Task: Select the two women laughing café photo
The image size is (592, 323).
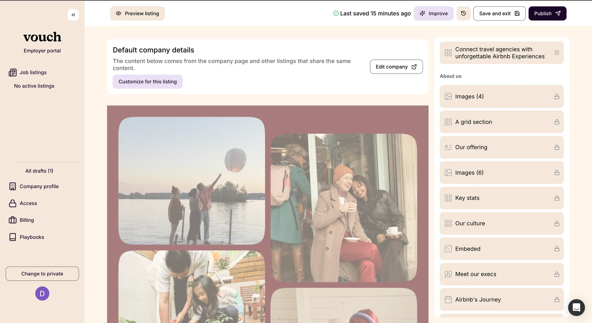Action: point(344,208)
